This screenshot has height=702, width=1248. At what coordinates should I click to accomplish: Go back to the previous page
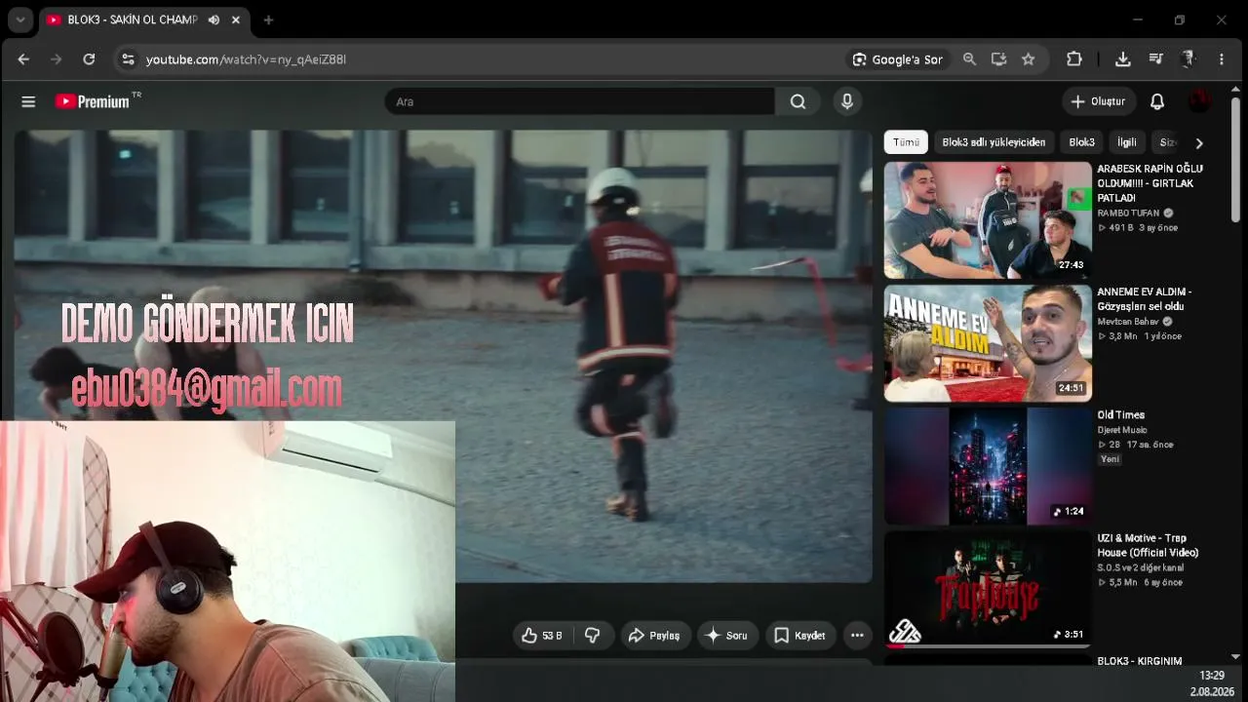pos(23,59)
